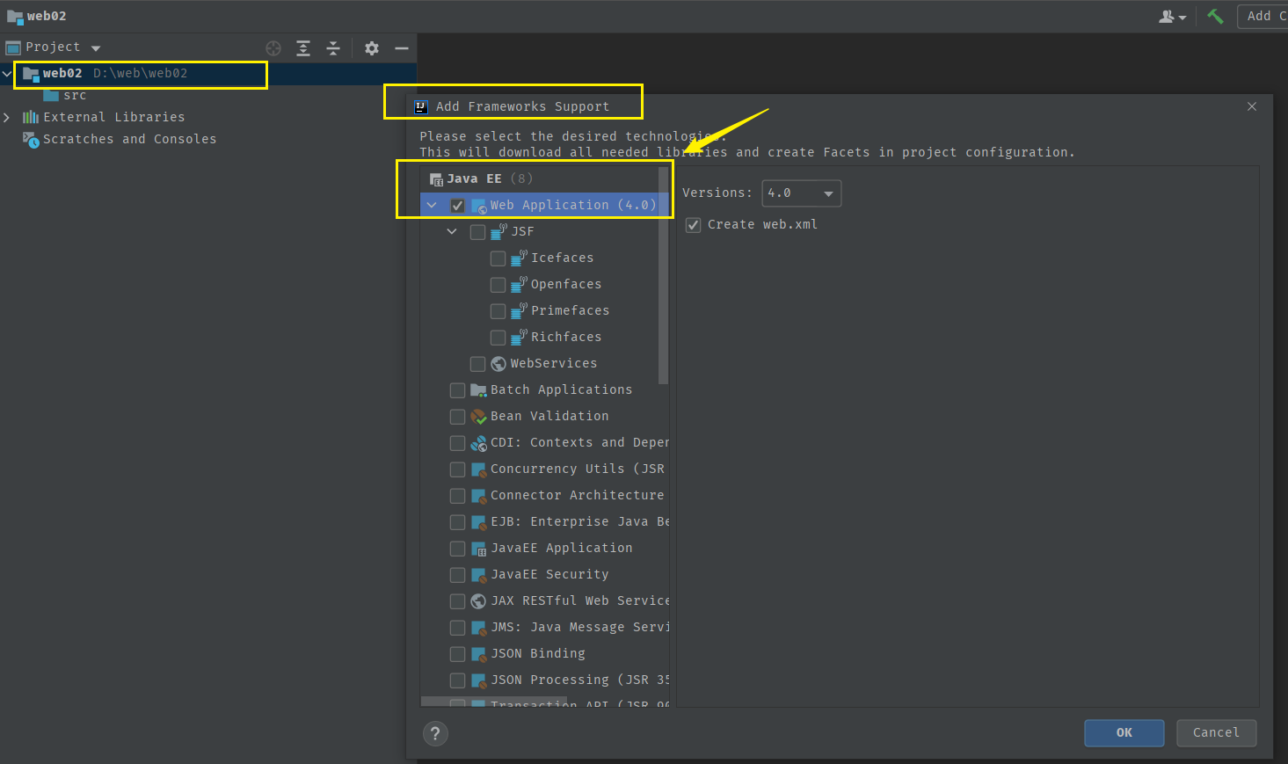1288x764 pixels.
Task: Click the External Libraries icon
Action: [x=31, y=117]
